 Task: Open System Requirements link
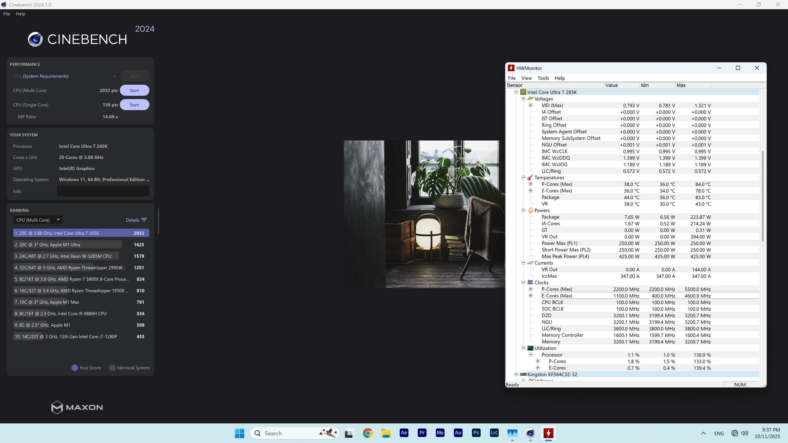[x=46, y=76]
